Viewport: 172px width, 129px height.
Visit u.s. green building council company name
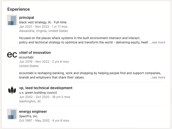click(x=38, y=92)
